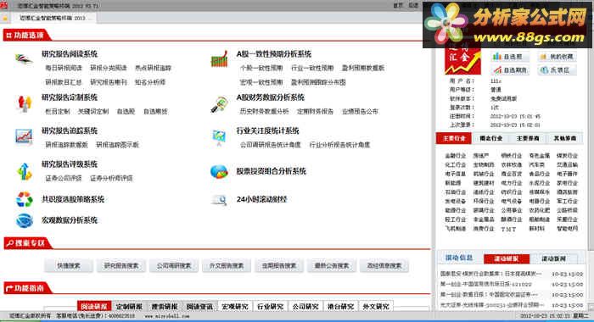Select the 滚动研报 tab
This screenshot has height=322, width=594.
(x=507, y=258)
